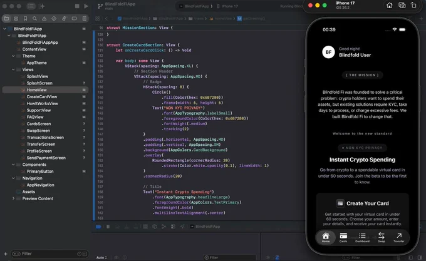Open Environment Overrides icon

click(x=173, y=227)
